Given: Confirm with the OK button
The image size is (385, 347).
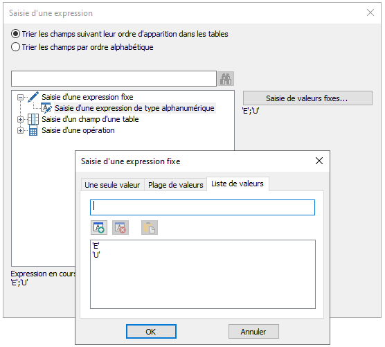Looking at the screenshot, I should click(x=151, y=332).
